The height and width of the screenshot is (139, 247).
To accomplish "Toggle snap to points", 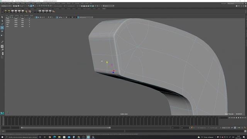I will (44, 6).
